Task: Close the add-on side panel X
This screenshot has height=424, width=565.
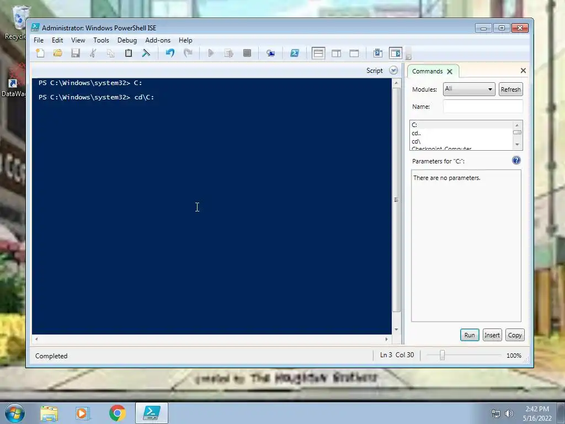Action: pos(523,71)
